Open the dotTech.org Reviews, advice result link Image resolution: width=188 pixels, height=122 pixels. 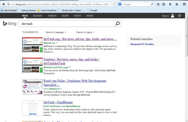click(80, 39)
